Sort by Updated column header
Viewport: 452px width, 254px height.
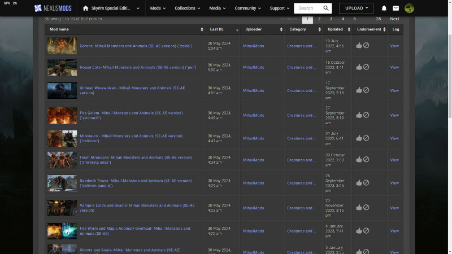tap(337, 29)
